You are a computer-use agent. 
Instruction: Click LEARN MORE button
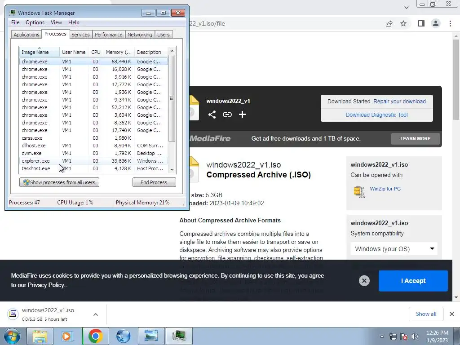click(x=416, y=138)
